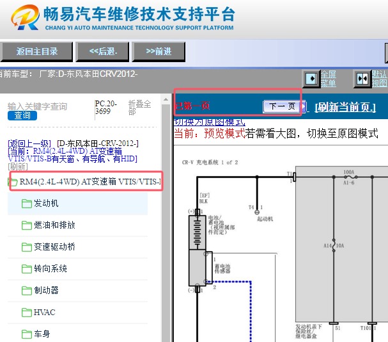This screenshot has width=388, height=342.
Task: Click the [刷新] link in sidebar
Action: coord(18,167)
